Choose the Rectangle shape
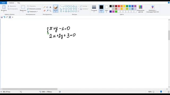 click(69, 6)
